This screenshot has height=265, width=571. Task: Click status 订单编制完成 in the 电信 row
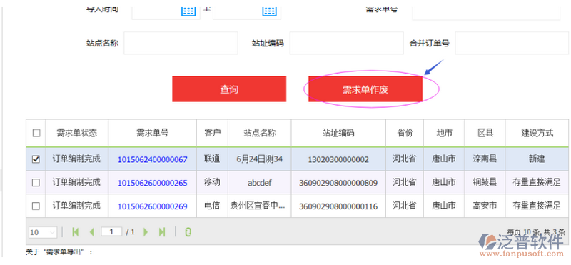(x=76, y=206)
